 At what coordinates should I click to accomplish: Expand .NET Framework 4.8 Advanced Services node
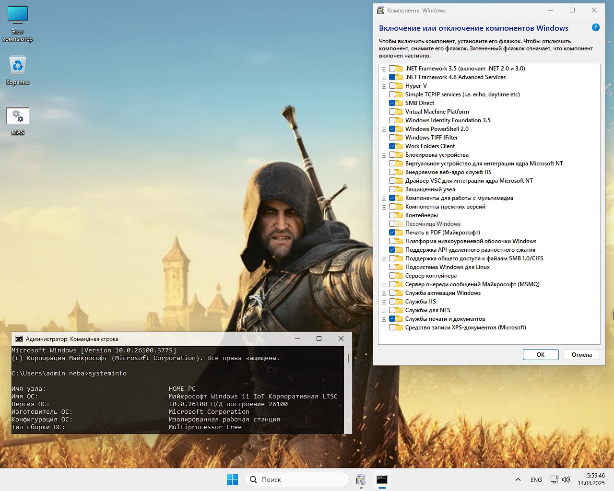click(384, 78)
